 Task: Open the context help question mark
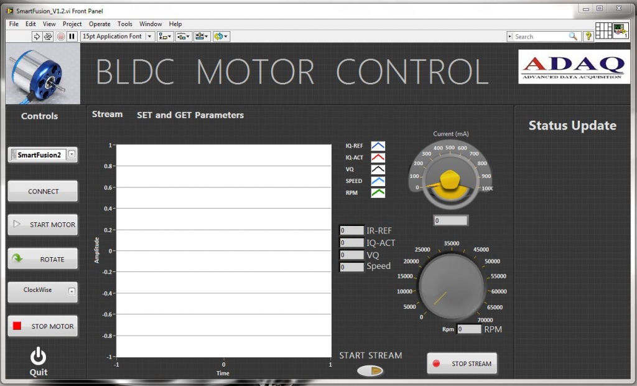click(x=588, y=37)
